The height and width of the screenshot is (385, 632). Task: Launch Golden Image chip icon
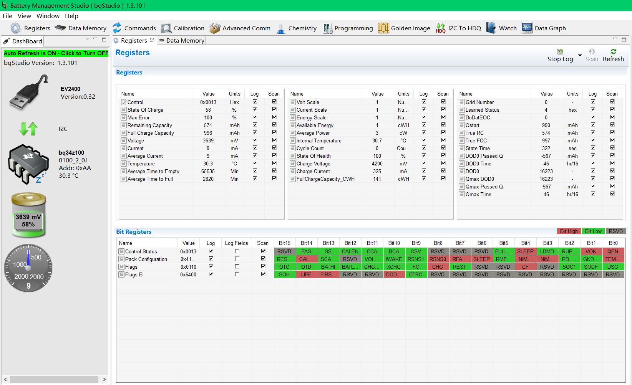pyautogui.click(x=383, y=28)
